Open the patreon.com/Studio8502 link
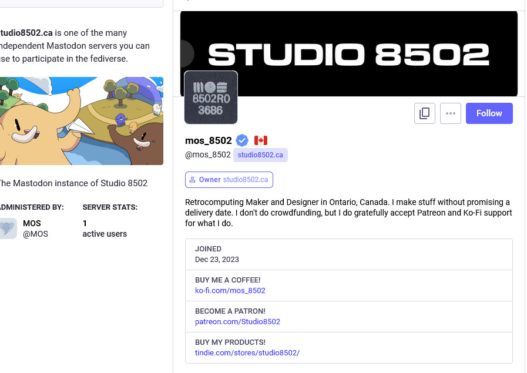Screen dimensions: 527x373 pyautogui.click(x=237, y=321)
